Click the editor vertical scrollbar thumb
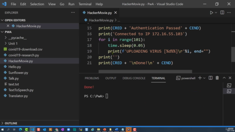 [x=233, y=54]
